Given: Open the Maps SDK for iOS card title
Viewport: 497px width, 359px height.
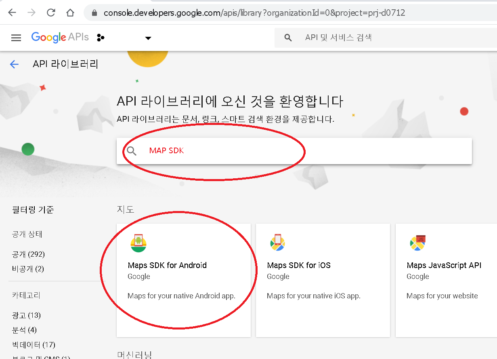Looking at the screenshot, I should 299,265.
